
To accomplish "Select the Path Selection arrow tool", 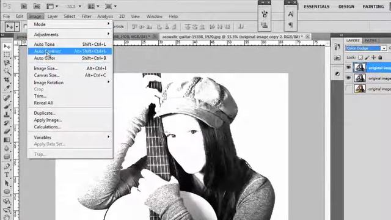I will coord(7,183).
